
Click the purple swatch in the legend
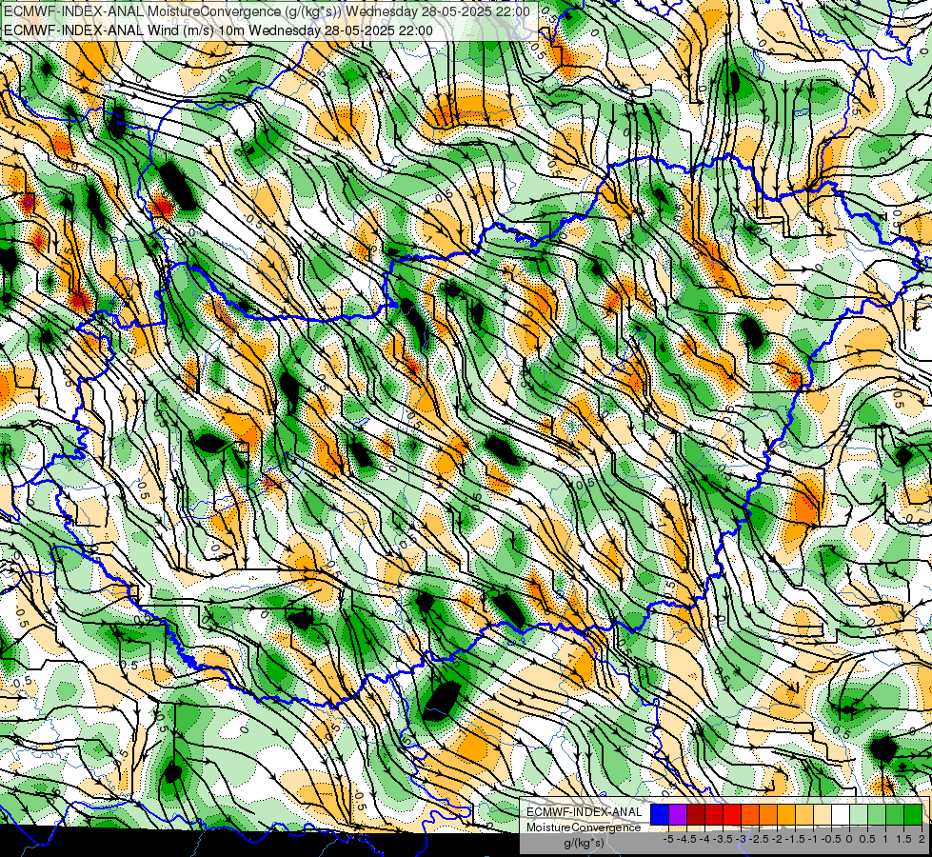click(678, 814)
